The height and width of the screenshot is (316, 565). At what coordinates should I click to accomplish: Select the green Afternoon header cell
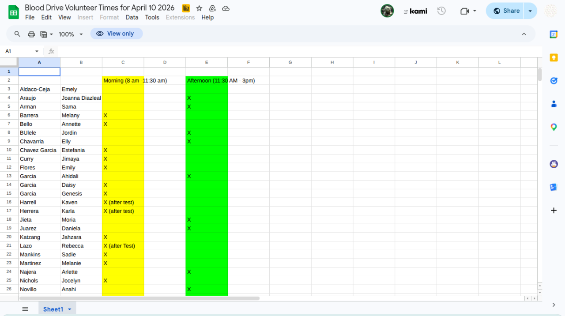(x=207, y=80)
